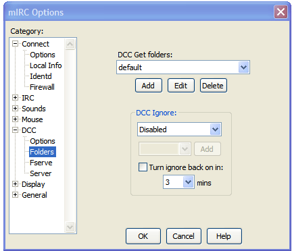Select Options under DCC
Image resolution: width=292 pixels, height=251 pixels.
[x=43, y=141]
